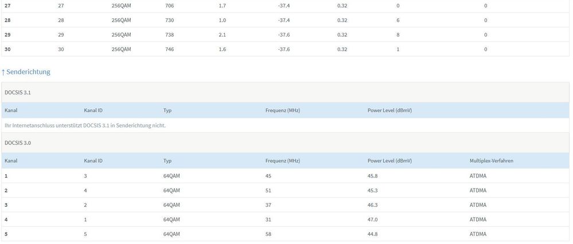Click the DOCSIS 3.1 not supported notice
Viewport: 573px width, 244px height.
[85, 125]
